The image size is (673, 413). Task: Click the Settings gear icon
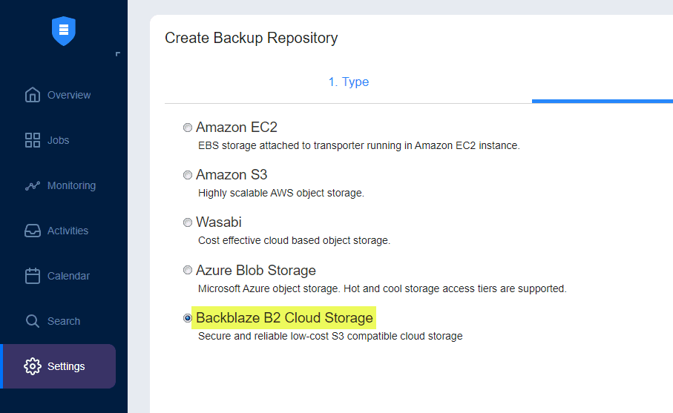pyautogui.click(x=33, y=366)
